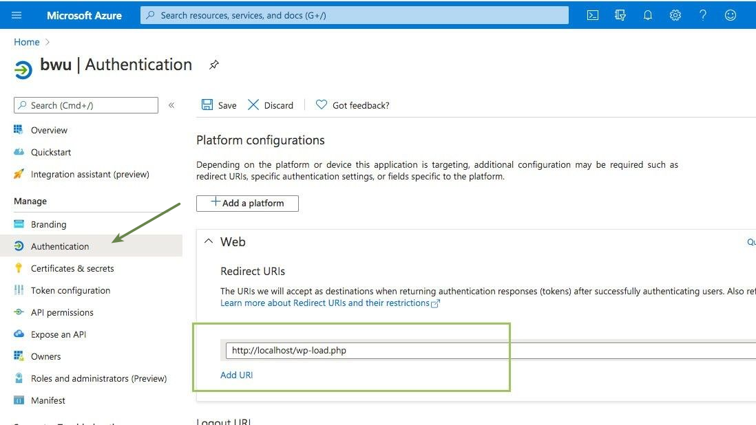Open the notifications bell

coord(647,15)
